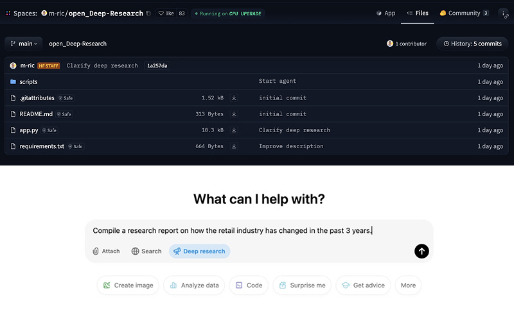Open the Start agent commit message

point(278,81)
